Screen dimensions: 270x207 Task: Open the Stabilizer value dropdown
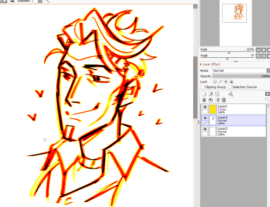[40, 1]
